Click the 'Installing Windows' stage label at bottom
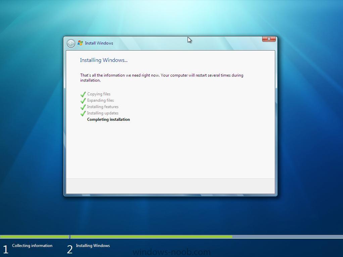 (93, 246)
